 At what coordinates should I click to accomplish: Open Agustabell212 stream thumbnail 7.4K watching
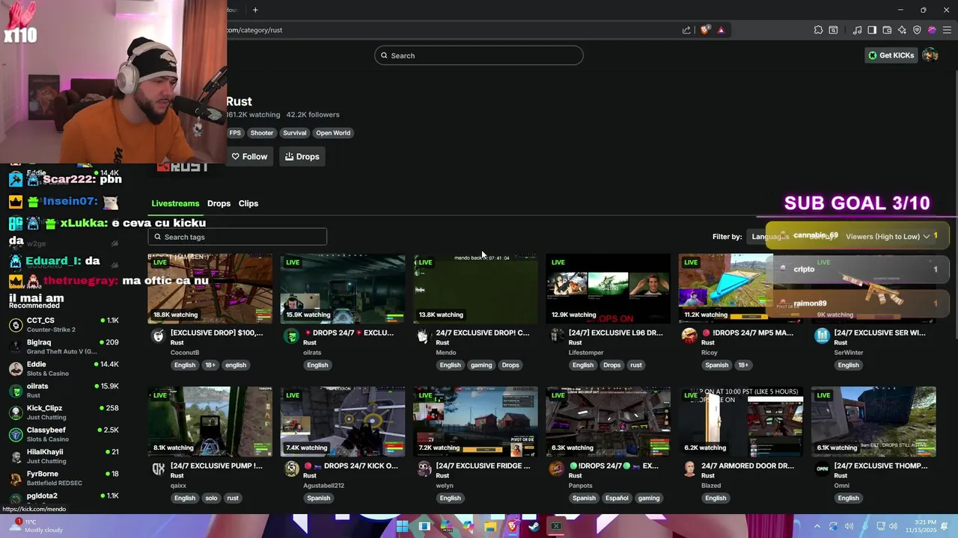343,421
